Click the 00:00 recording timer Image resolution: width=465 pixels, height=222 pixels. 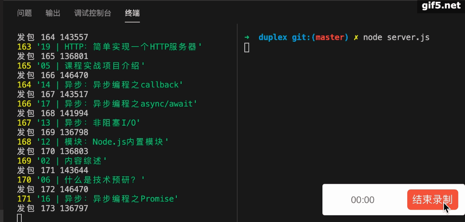(362, 200)
